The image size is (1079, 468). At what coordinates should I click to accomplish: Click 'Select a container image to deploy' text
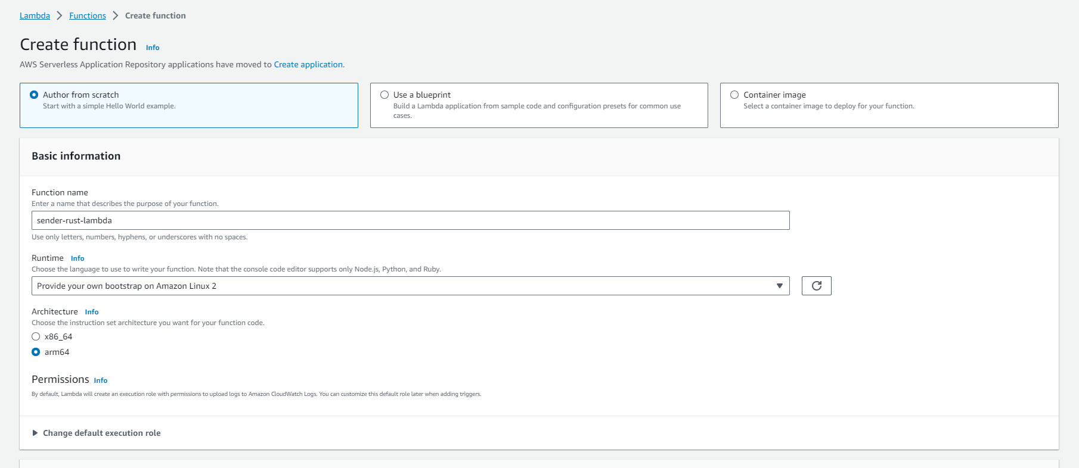point(829,106)
